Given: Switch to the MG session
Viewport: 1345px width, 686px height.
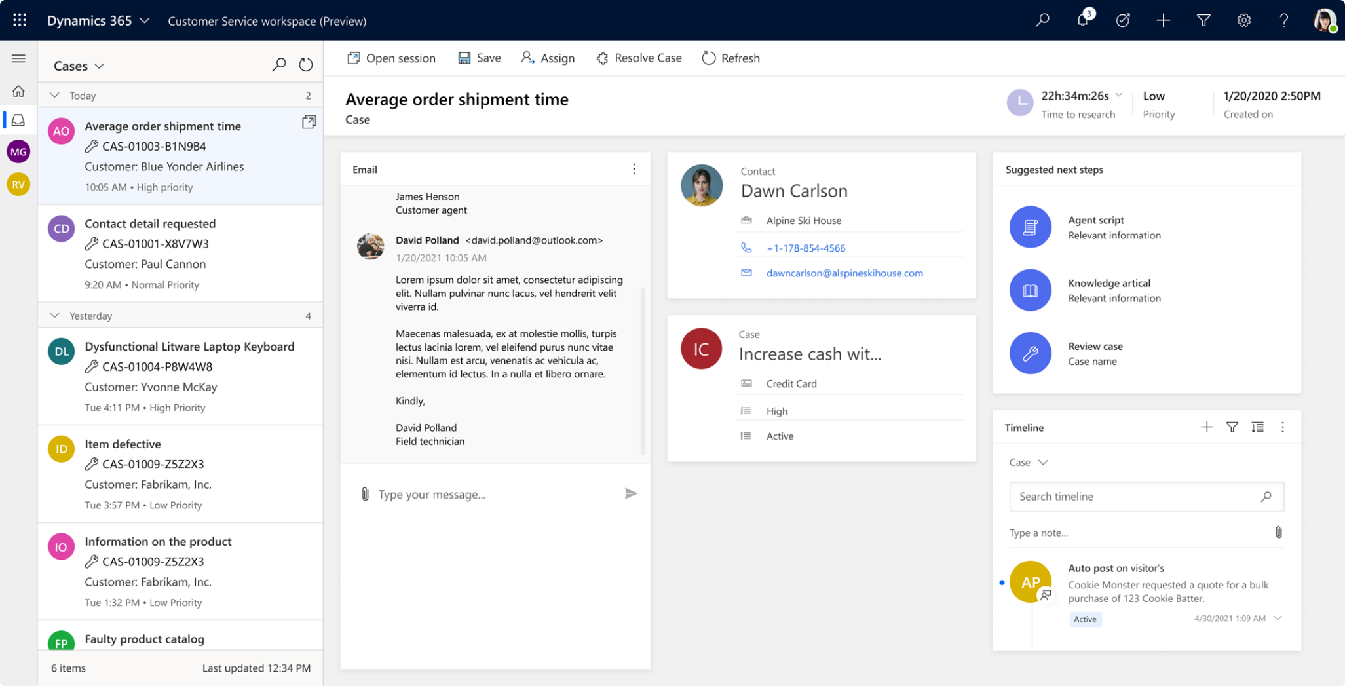Looking at the screenshot, I should click(x=18, y=152).
